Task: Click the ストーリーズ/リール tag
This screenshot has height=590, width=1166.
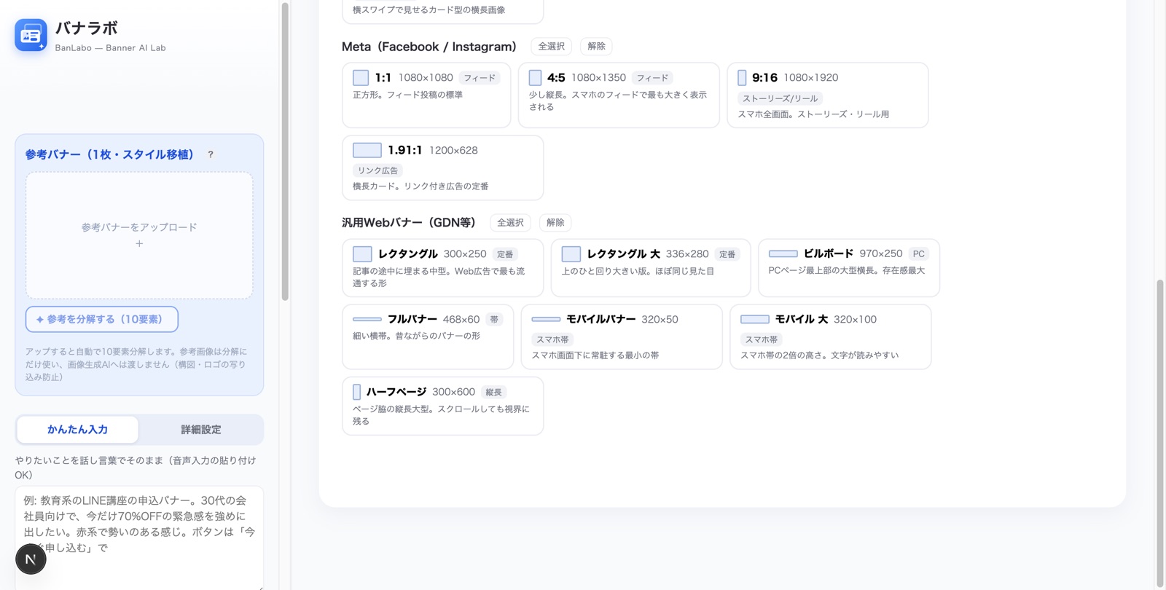Action: click(780, 98)
